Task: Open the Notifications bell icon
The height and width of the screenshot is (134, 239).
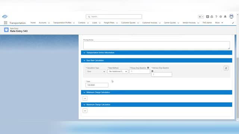Action: pos(225,16)
